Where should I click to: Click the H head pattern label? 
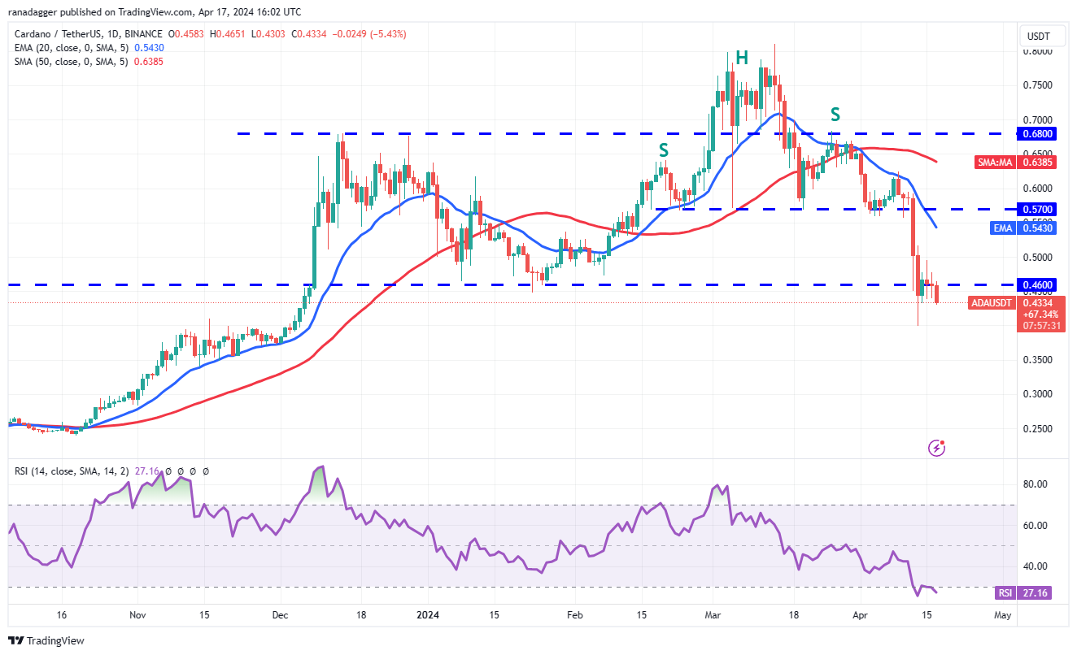[x=741, y=58]
